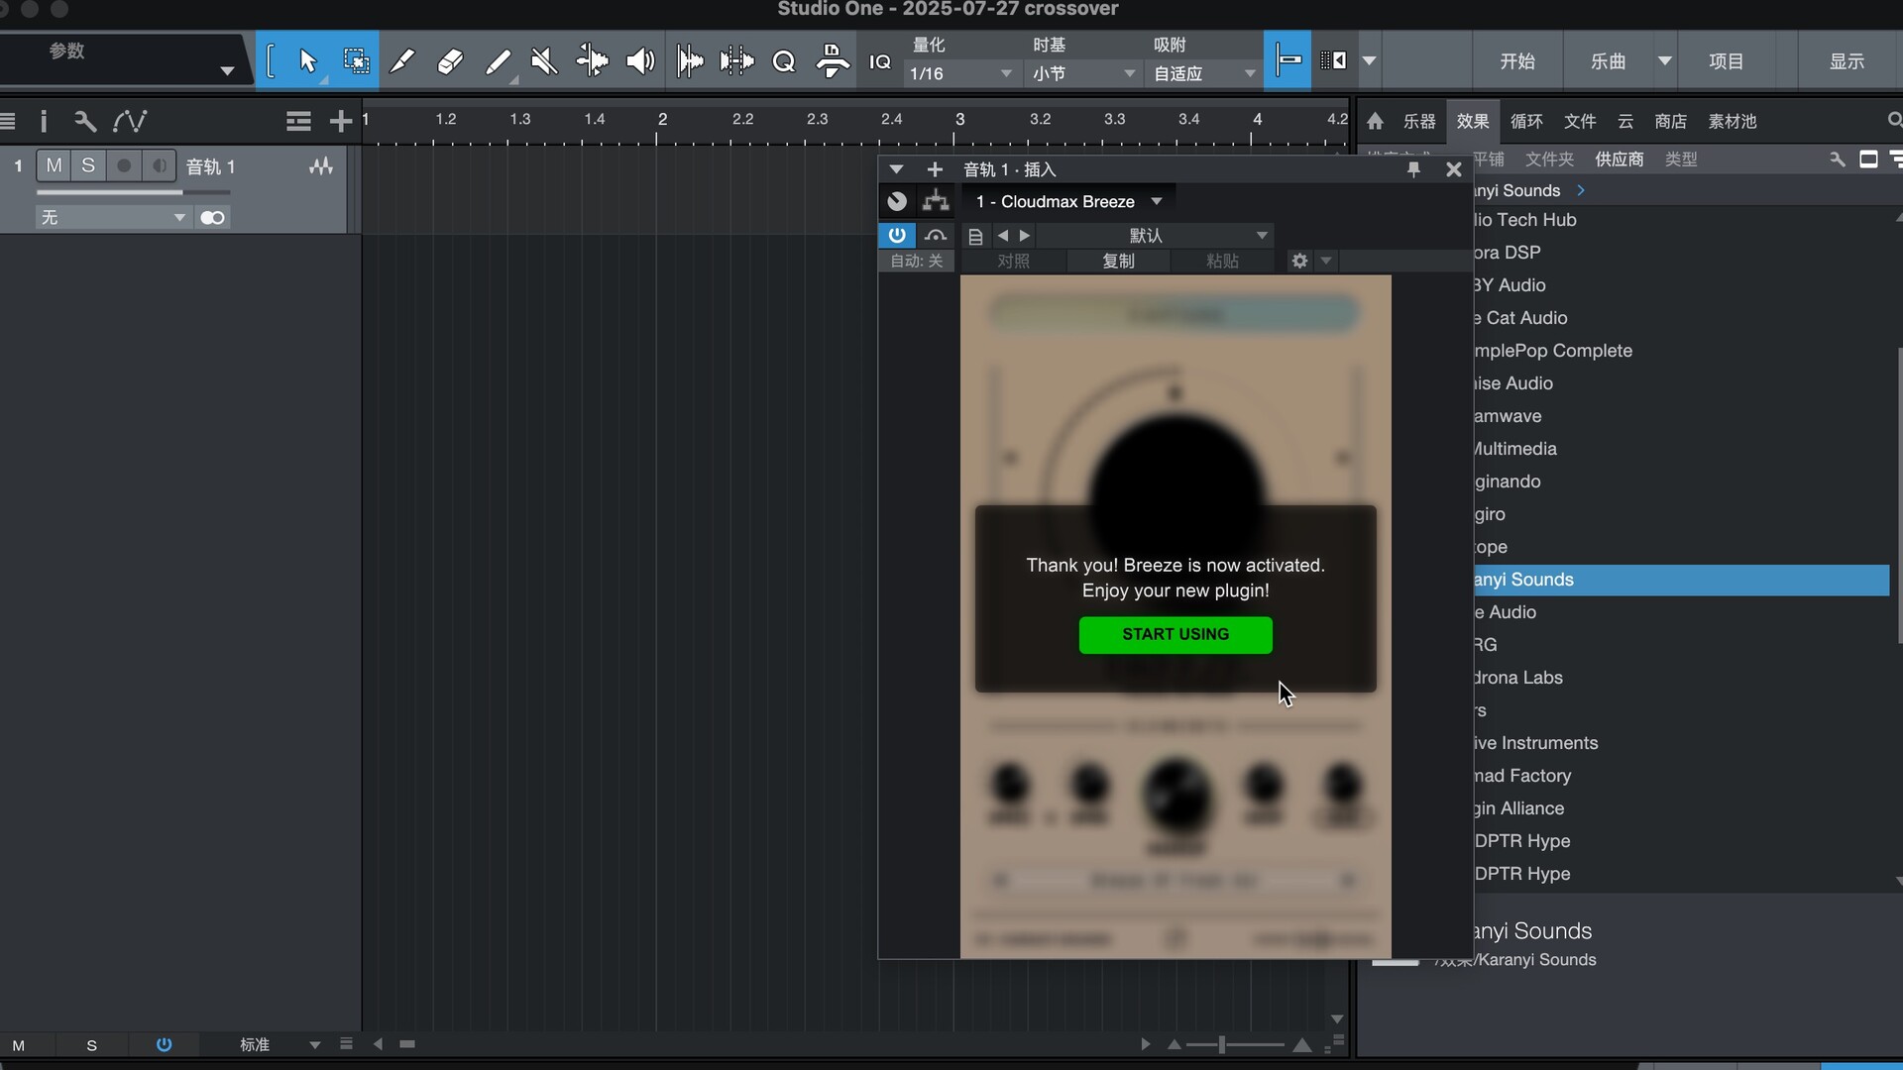The image size is (1903, 1070).
Task: Select the Paint pencil tool
Action: pos(401,61)
